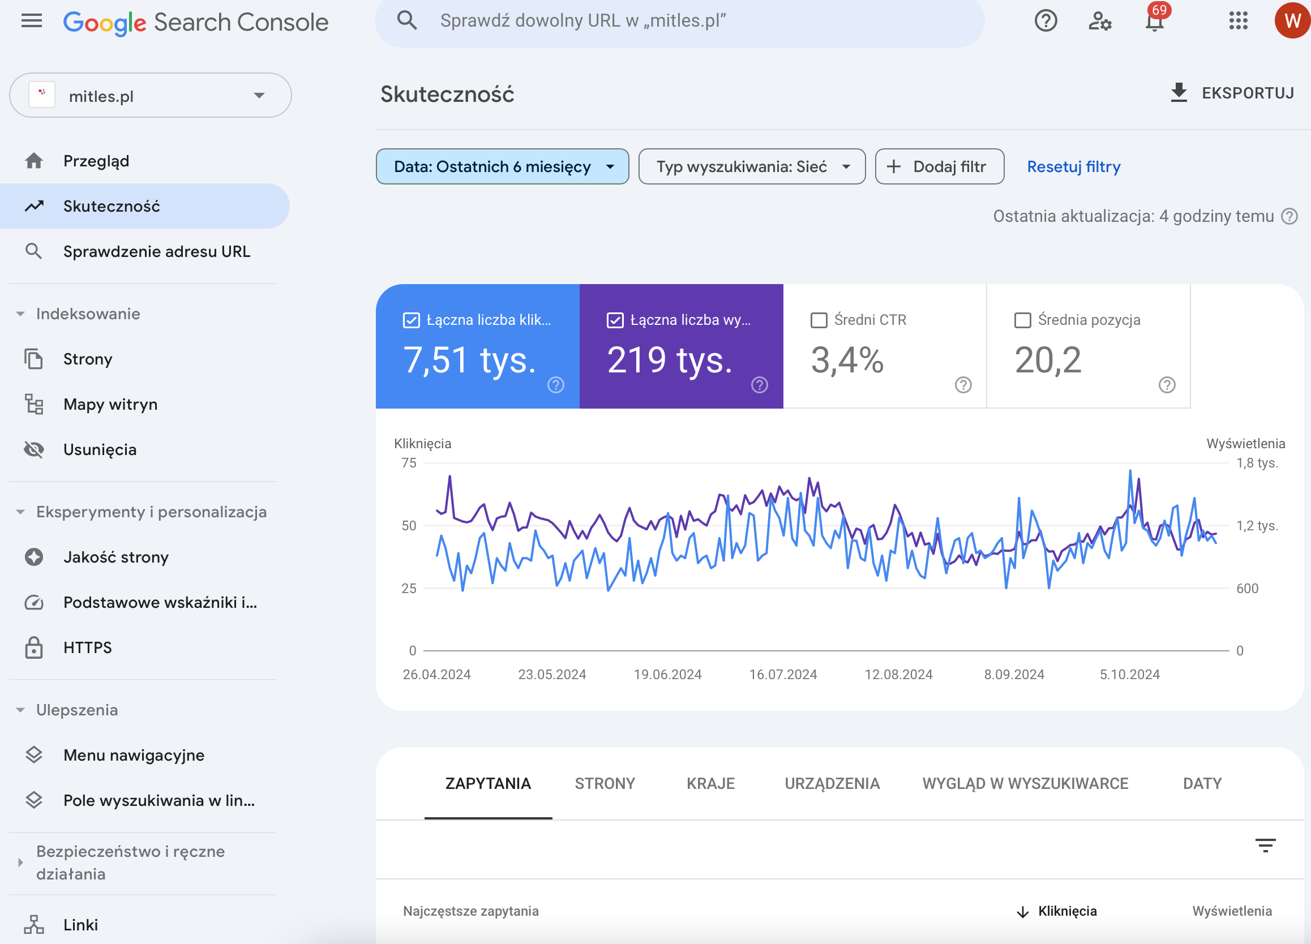Switch to the STRONY tab

605,783
